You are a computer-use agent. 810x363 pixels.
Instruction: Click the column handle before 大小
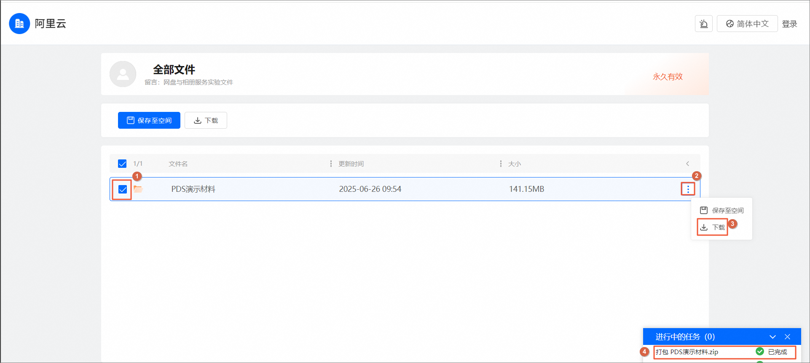(x=501, y=164)
